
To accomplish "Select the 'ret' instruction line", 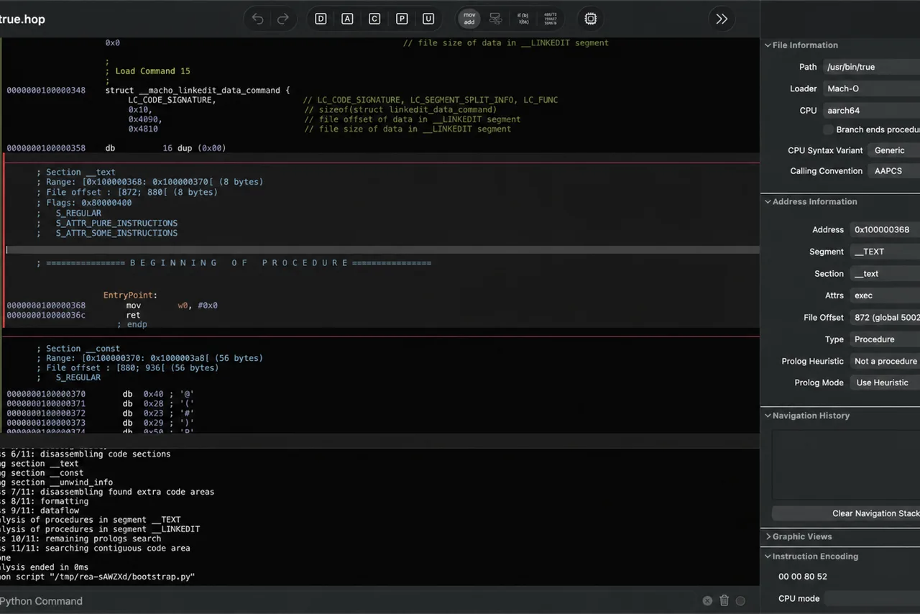I will tap(133, 315).
